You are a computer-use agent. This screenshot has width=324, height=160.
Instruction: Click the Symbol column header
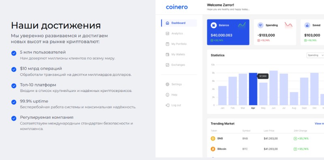(x=246, y=131)
